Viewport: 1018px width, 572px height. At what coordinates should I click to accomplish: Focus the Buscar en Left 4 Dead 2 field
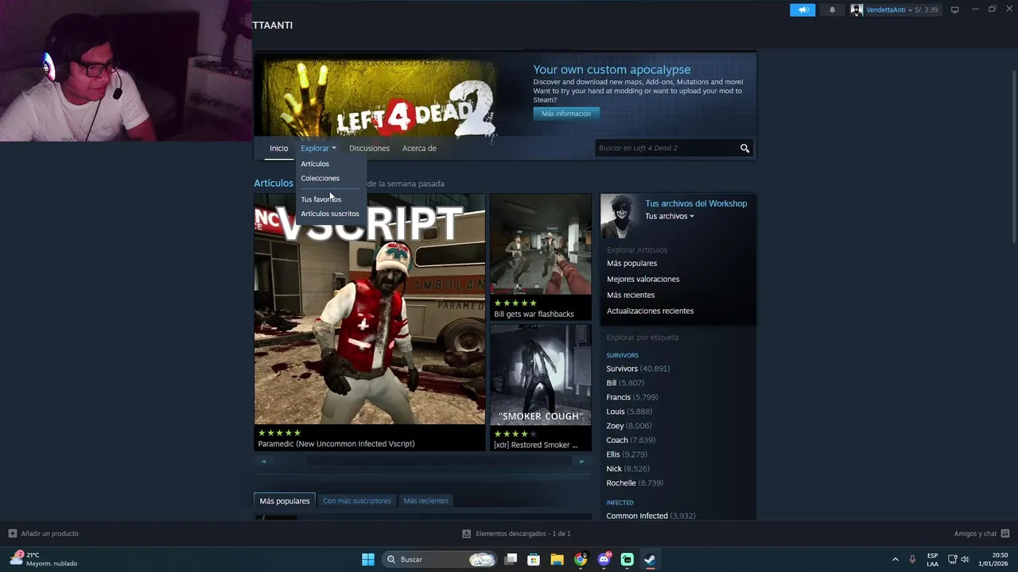pos(666,149)
